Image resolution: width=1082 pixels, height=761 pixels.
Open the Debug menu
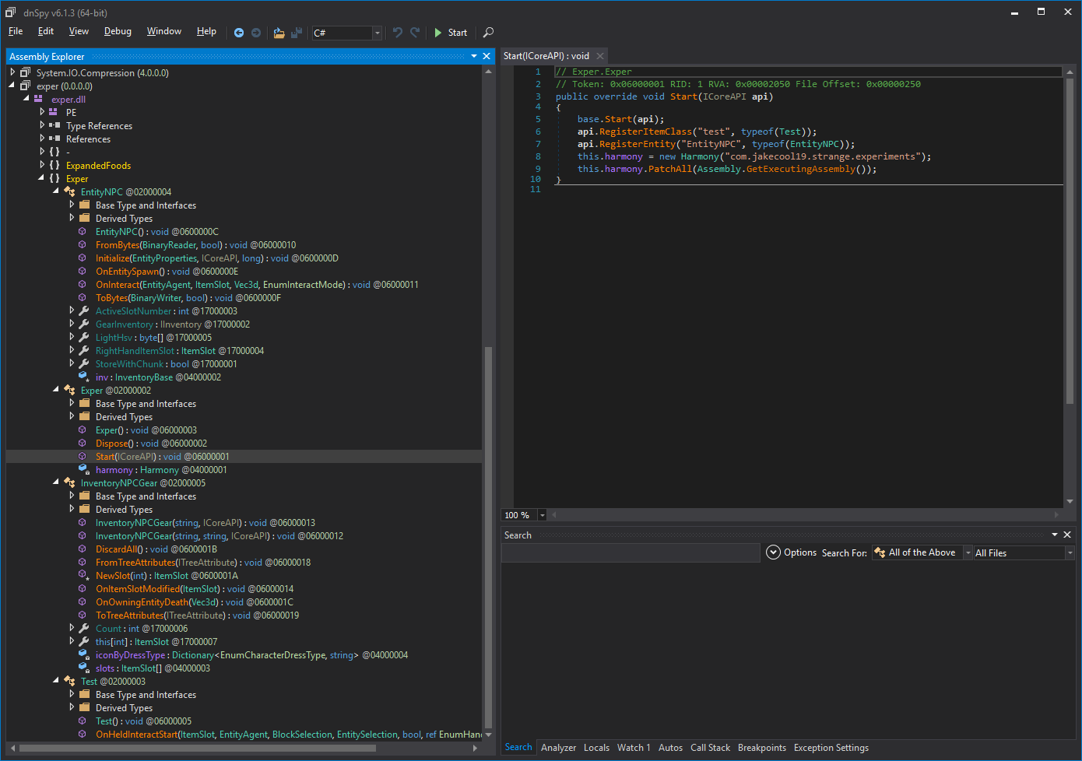tap(118, 31)
